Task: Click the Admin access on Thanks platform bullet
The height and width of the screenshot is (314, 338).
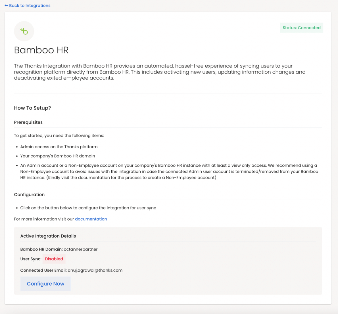Action: click(59, 147)
